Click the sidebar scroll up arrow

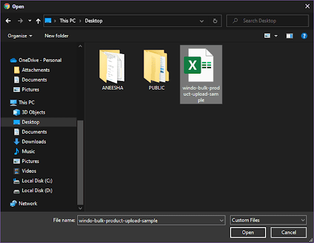80,46
